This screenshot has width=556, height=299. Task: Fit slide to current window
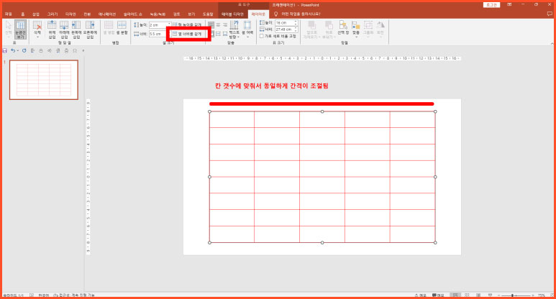click(551, 295)
